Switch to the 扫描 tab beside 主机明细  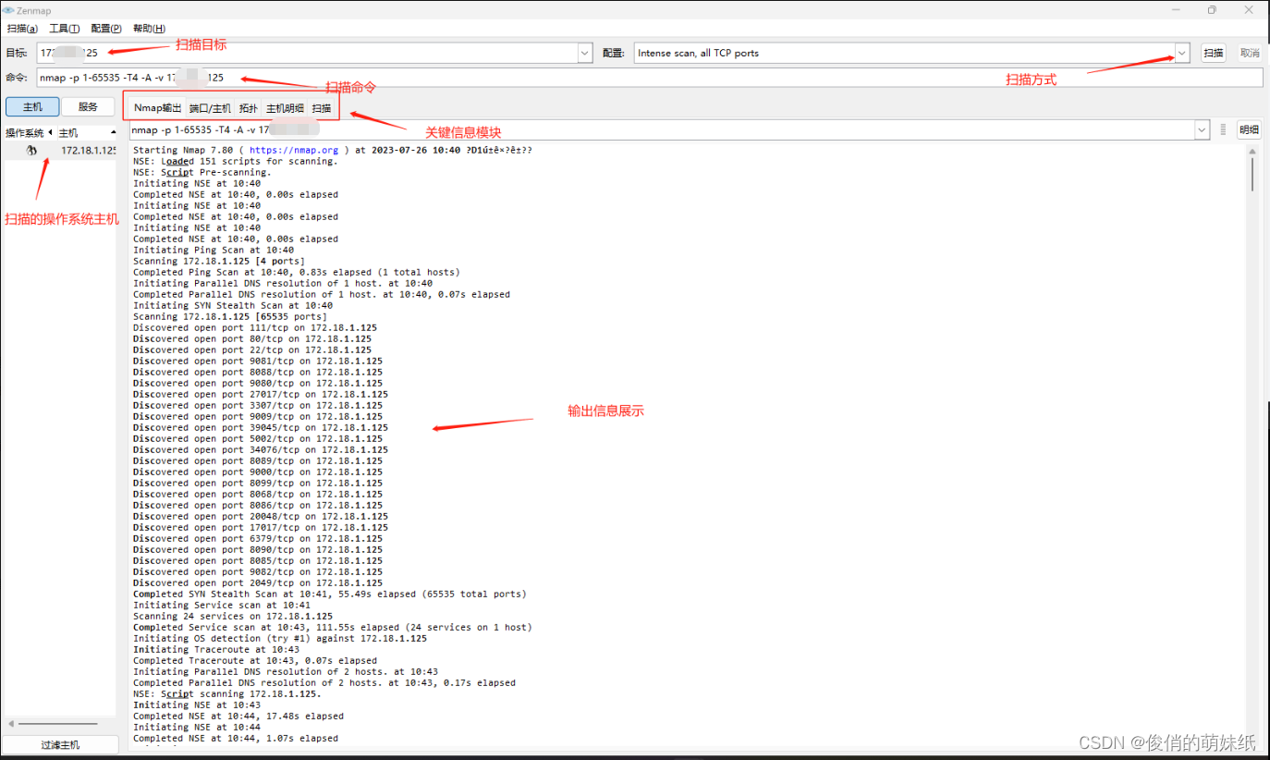coord(322,108)
